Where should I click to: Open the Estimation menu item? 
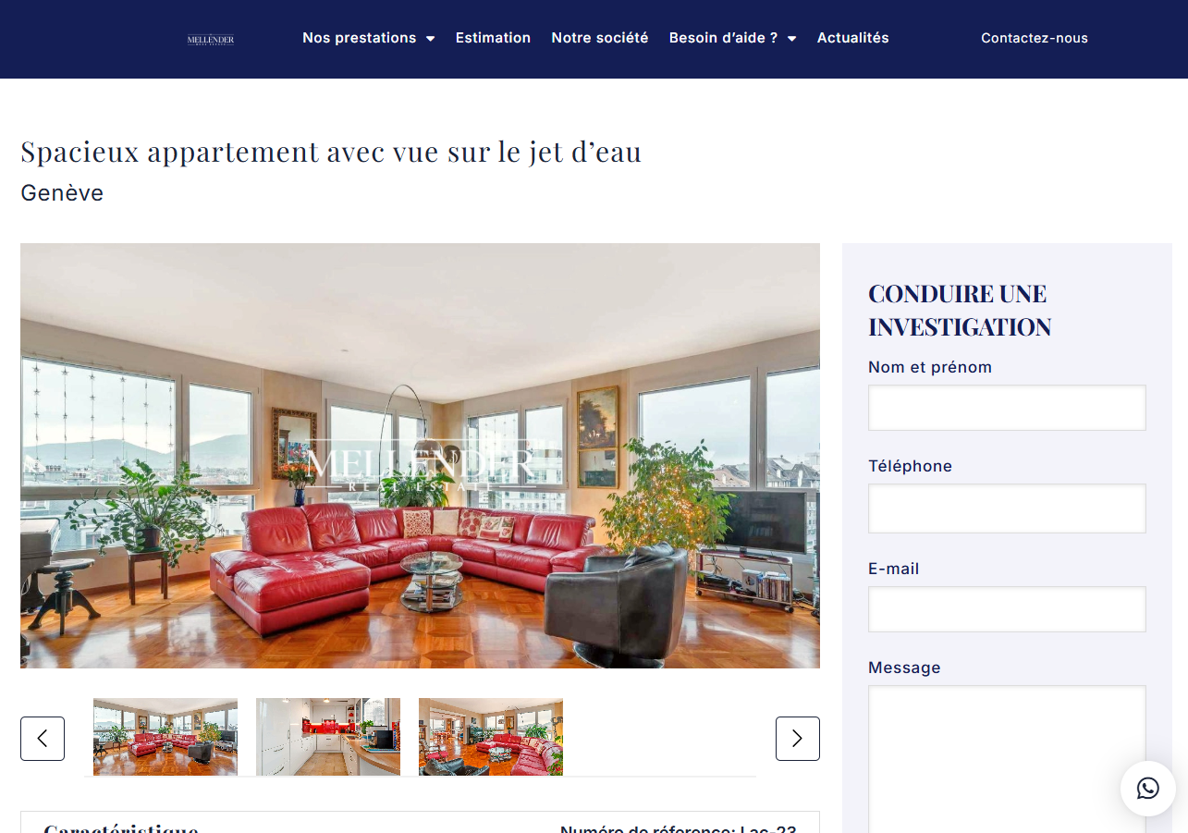[x=493, y=38]
